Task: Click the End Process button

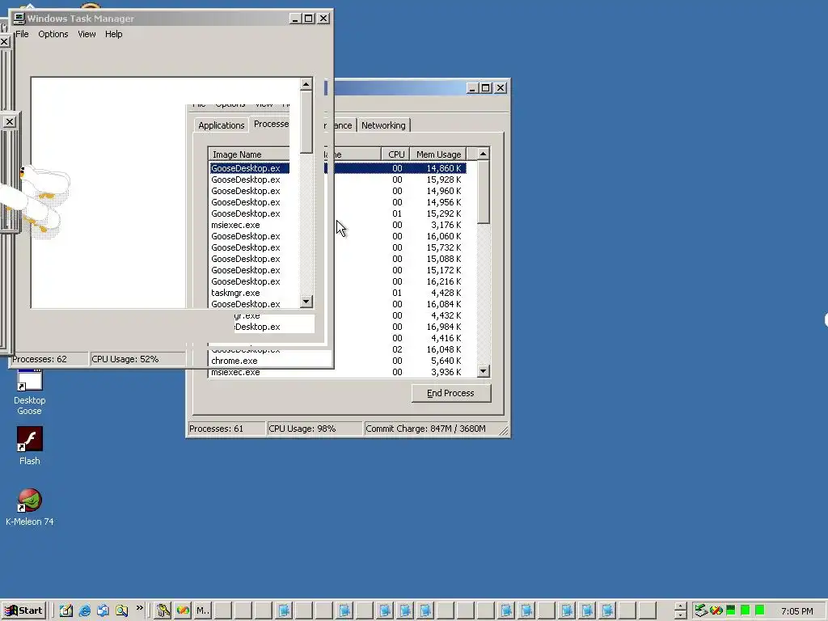Action: (451, 393)
